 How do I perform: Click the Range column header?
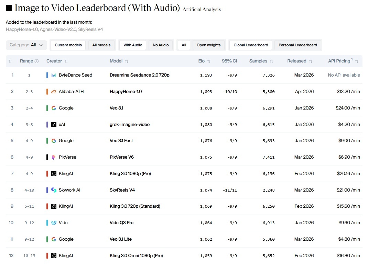click(x=26, y=61)
